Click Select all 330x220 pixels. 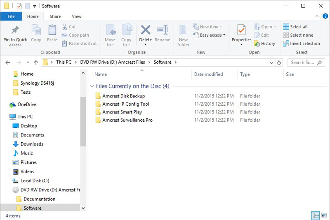point(295,27)
